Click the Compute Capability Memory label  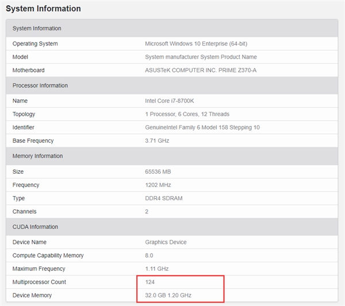click(48, 255)
